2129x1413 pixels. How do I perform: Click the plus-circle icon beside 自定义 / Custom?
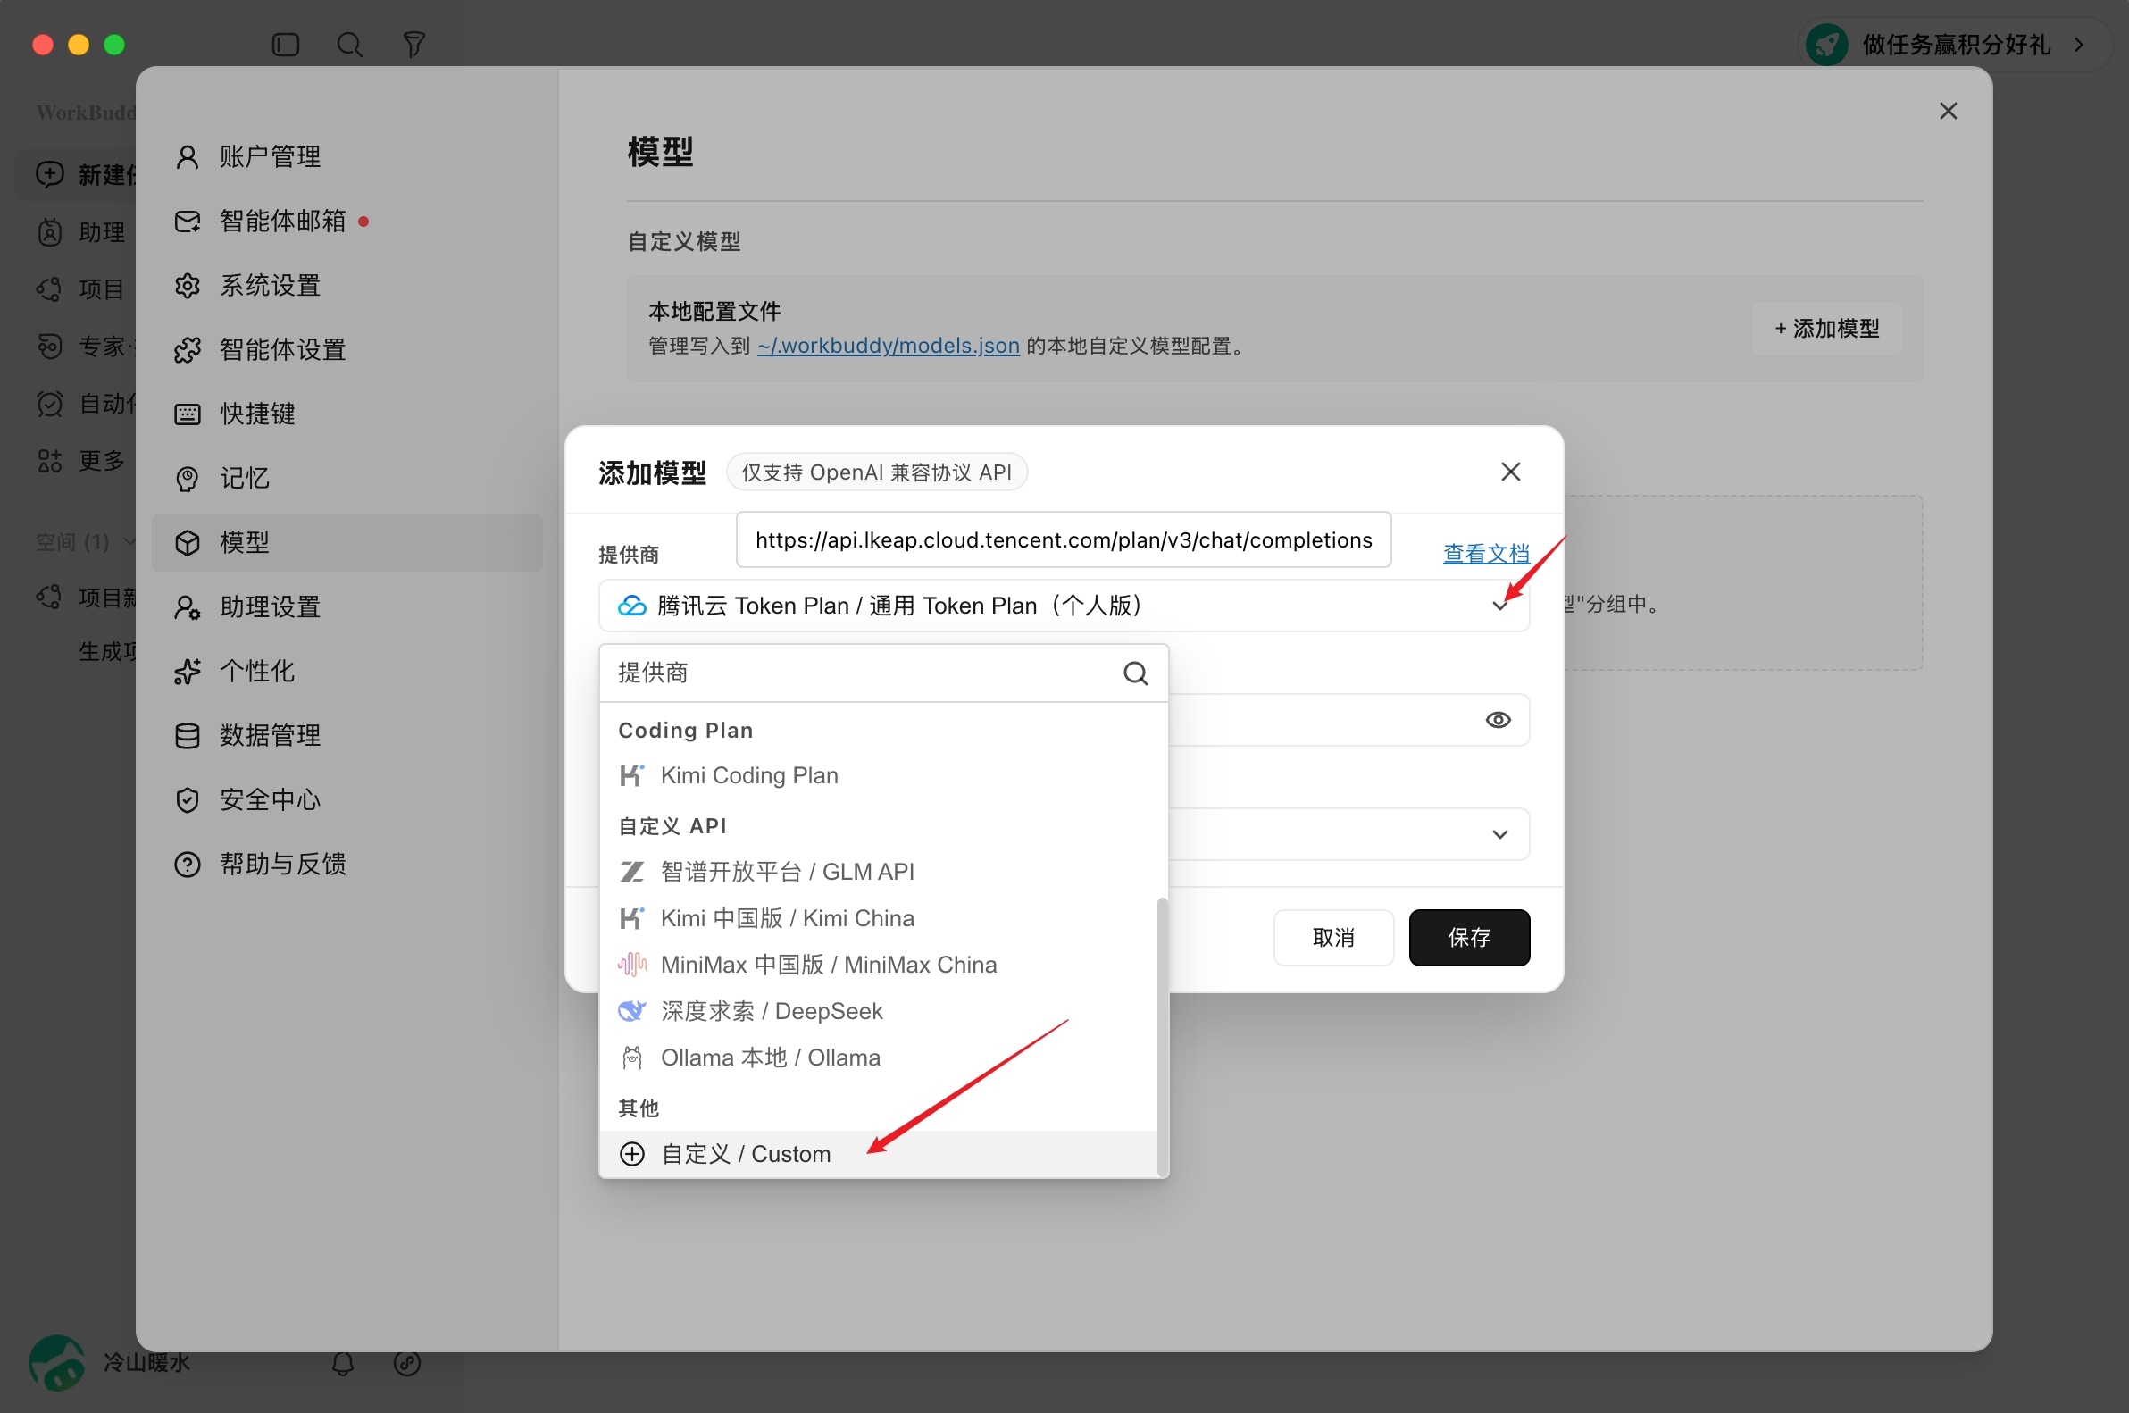631,1154
